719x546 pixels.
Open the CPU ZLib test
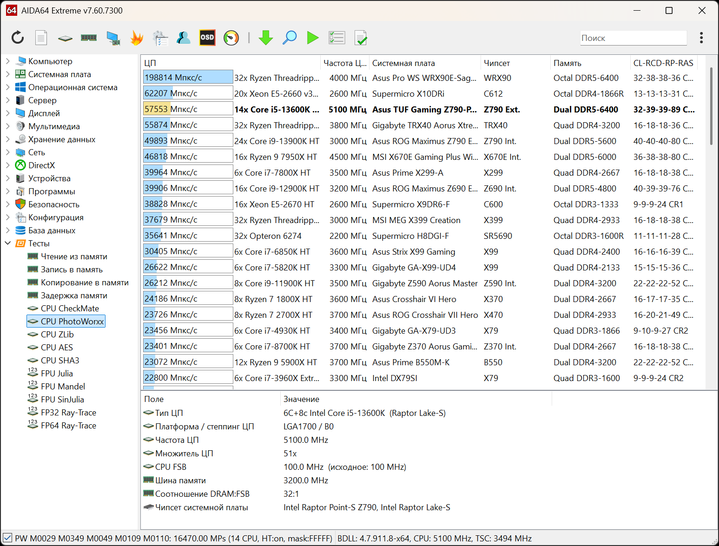tap(57, 334)
